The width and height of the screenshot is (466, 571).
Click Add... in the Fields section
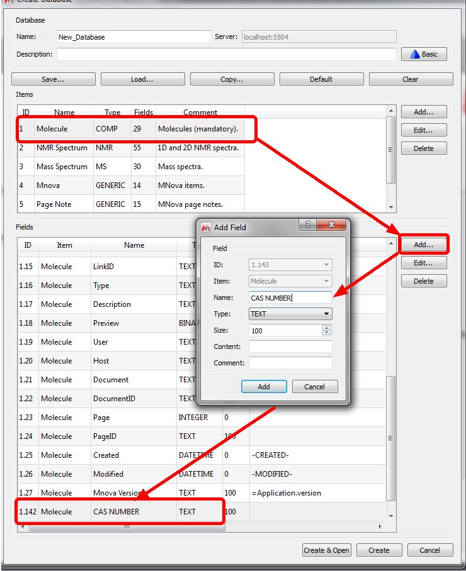[424, 245]
